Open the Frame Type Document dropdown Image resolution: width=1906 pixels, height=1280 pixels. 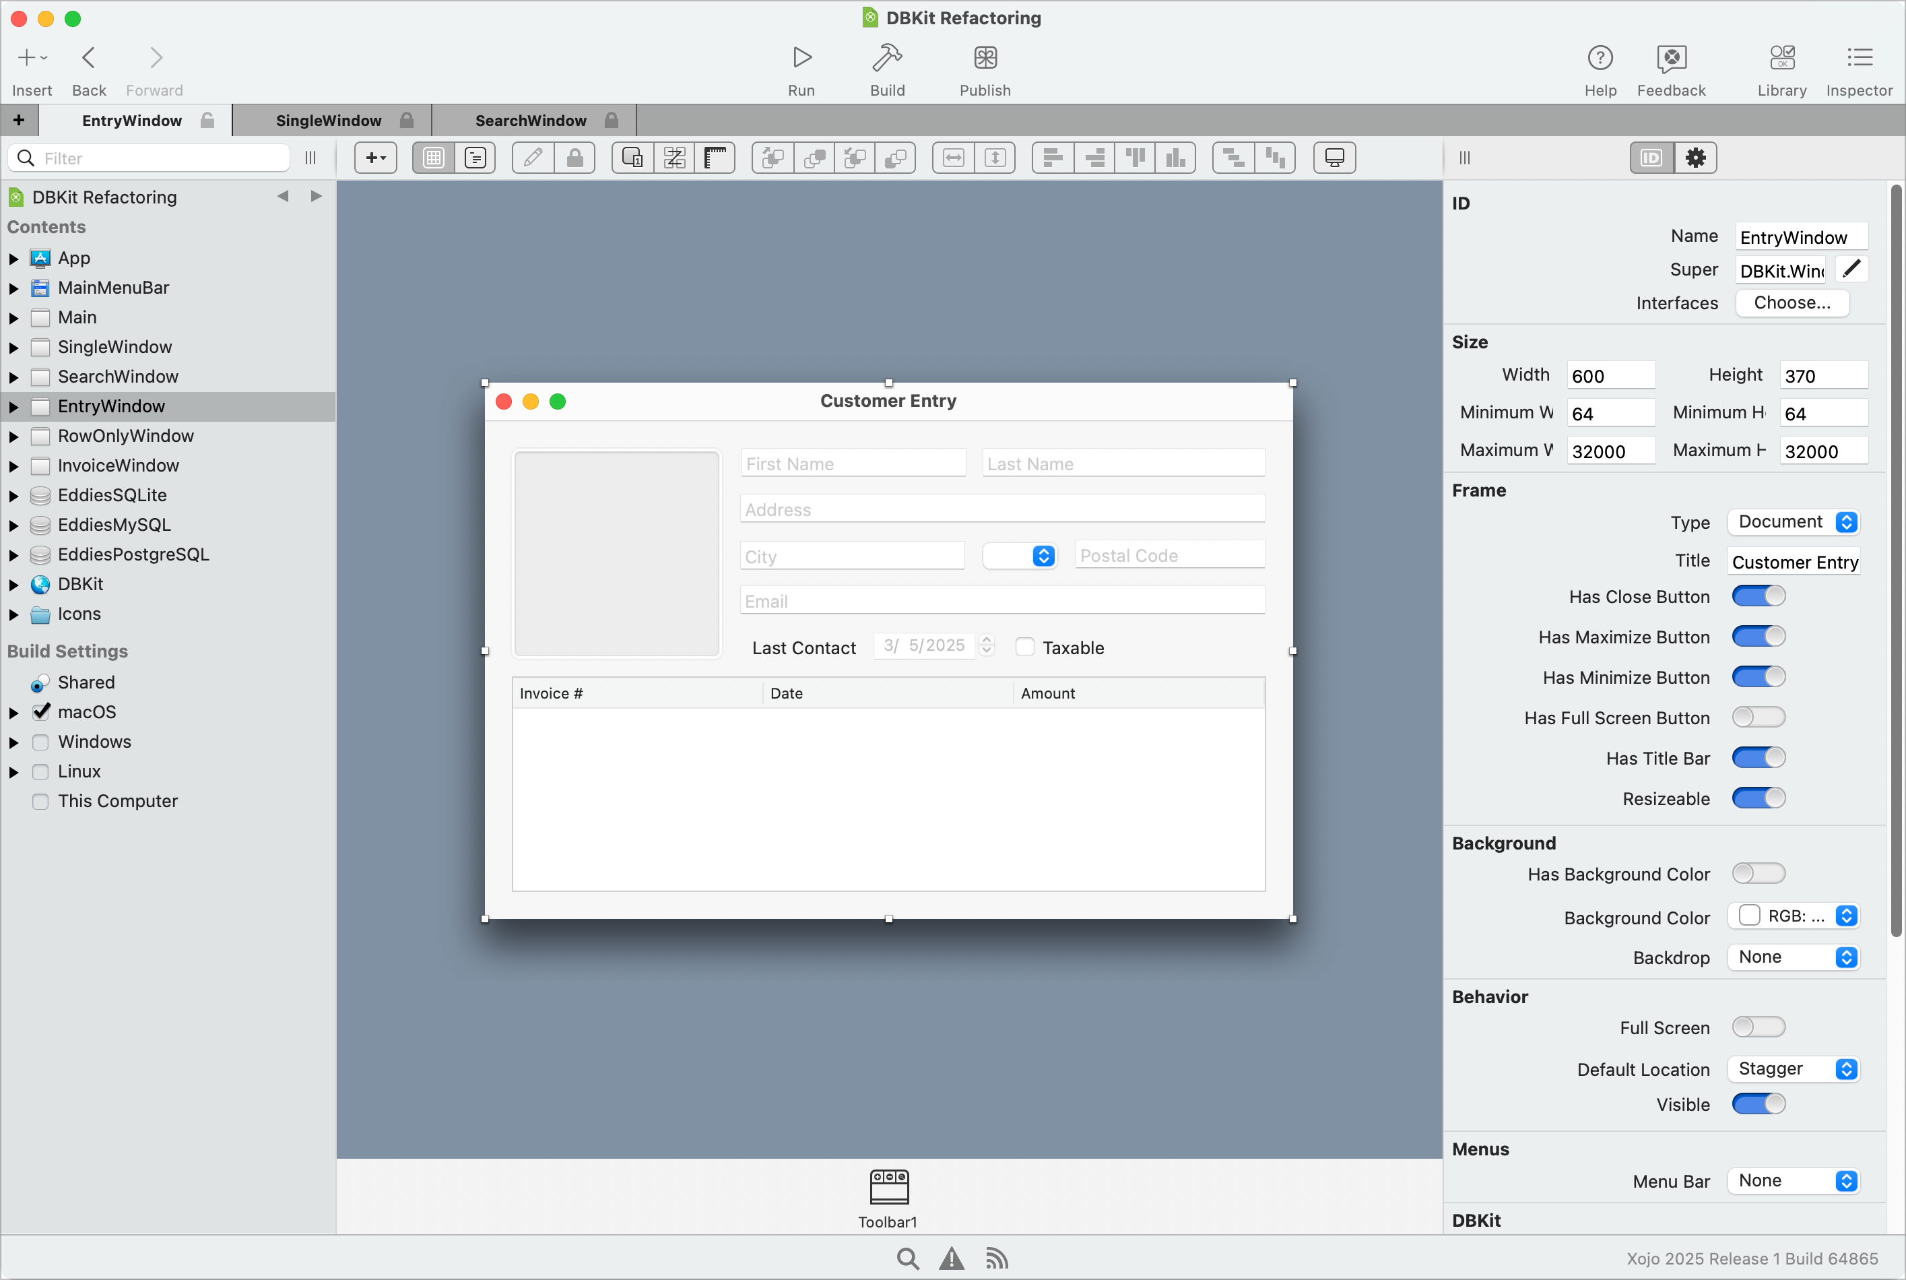pyautogui.click(x=1793, y=521)
